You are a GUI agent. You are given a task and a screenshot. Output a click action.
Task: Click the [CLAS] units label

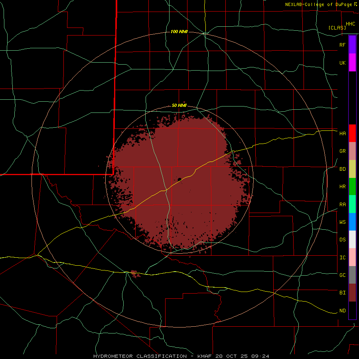click(x=337, y=28)
